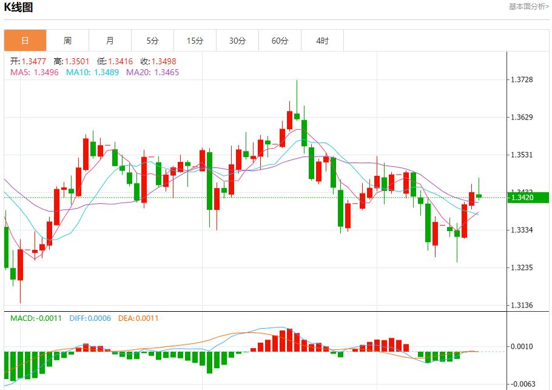The image size is (552, 390).
Task: Switch to the 4时 timeframe
Action: tap(322, 40)
